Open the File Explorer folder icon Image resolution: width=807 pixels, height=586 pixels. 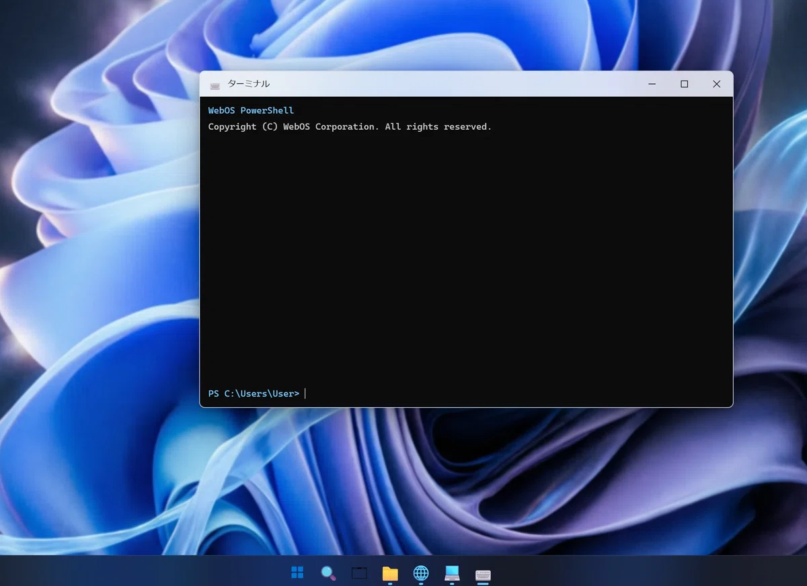click(390, 573)
